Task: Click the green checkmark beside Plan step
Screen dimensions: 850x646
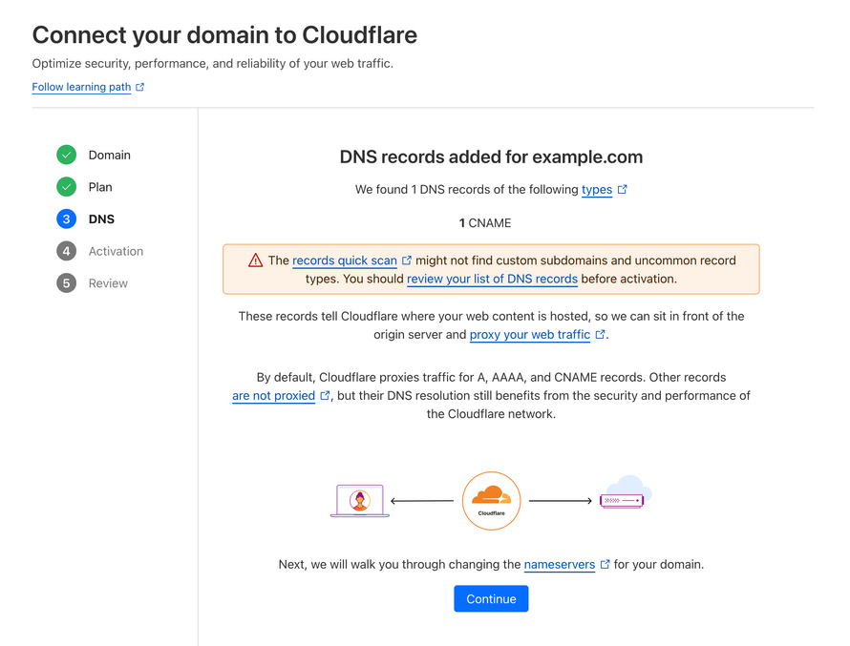Action: 66,187
